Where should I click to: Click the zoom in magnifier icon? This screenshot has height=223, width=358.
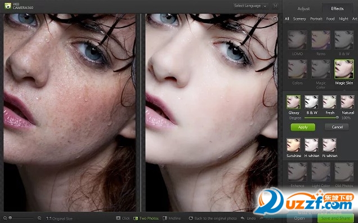(x=39, y=218)
